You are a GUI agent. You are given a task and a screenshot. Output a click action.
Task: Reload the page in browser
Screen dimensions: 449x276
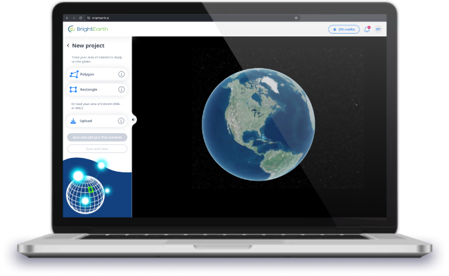(81, 17)
